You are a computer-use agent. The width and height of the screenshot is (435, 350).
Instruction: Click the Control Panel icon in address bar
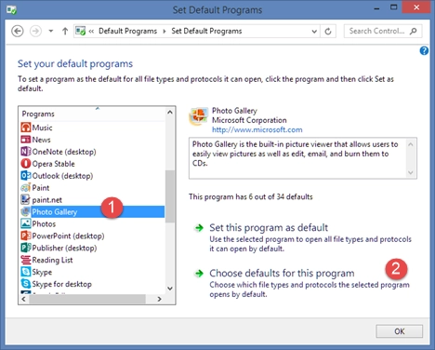[81, 31]
